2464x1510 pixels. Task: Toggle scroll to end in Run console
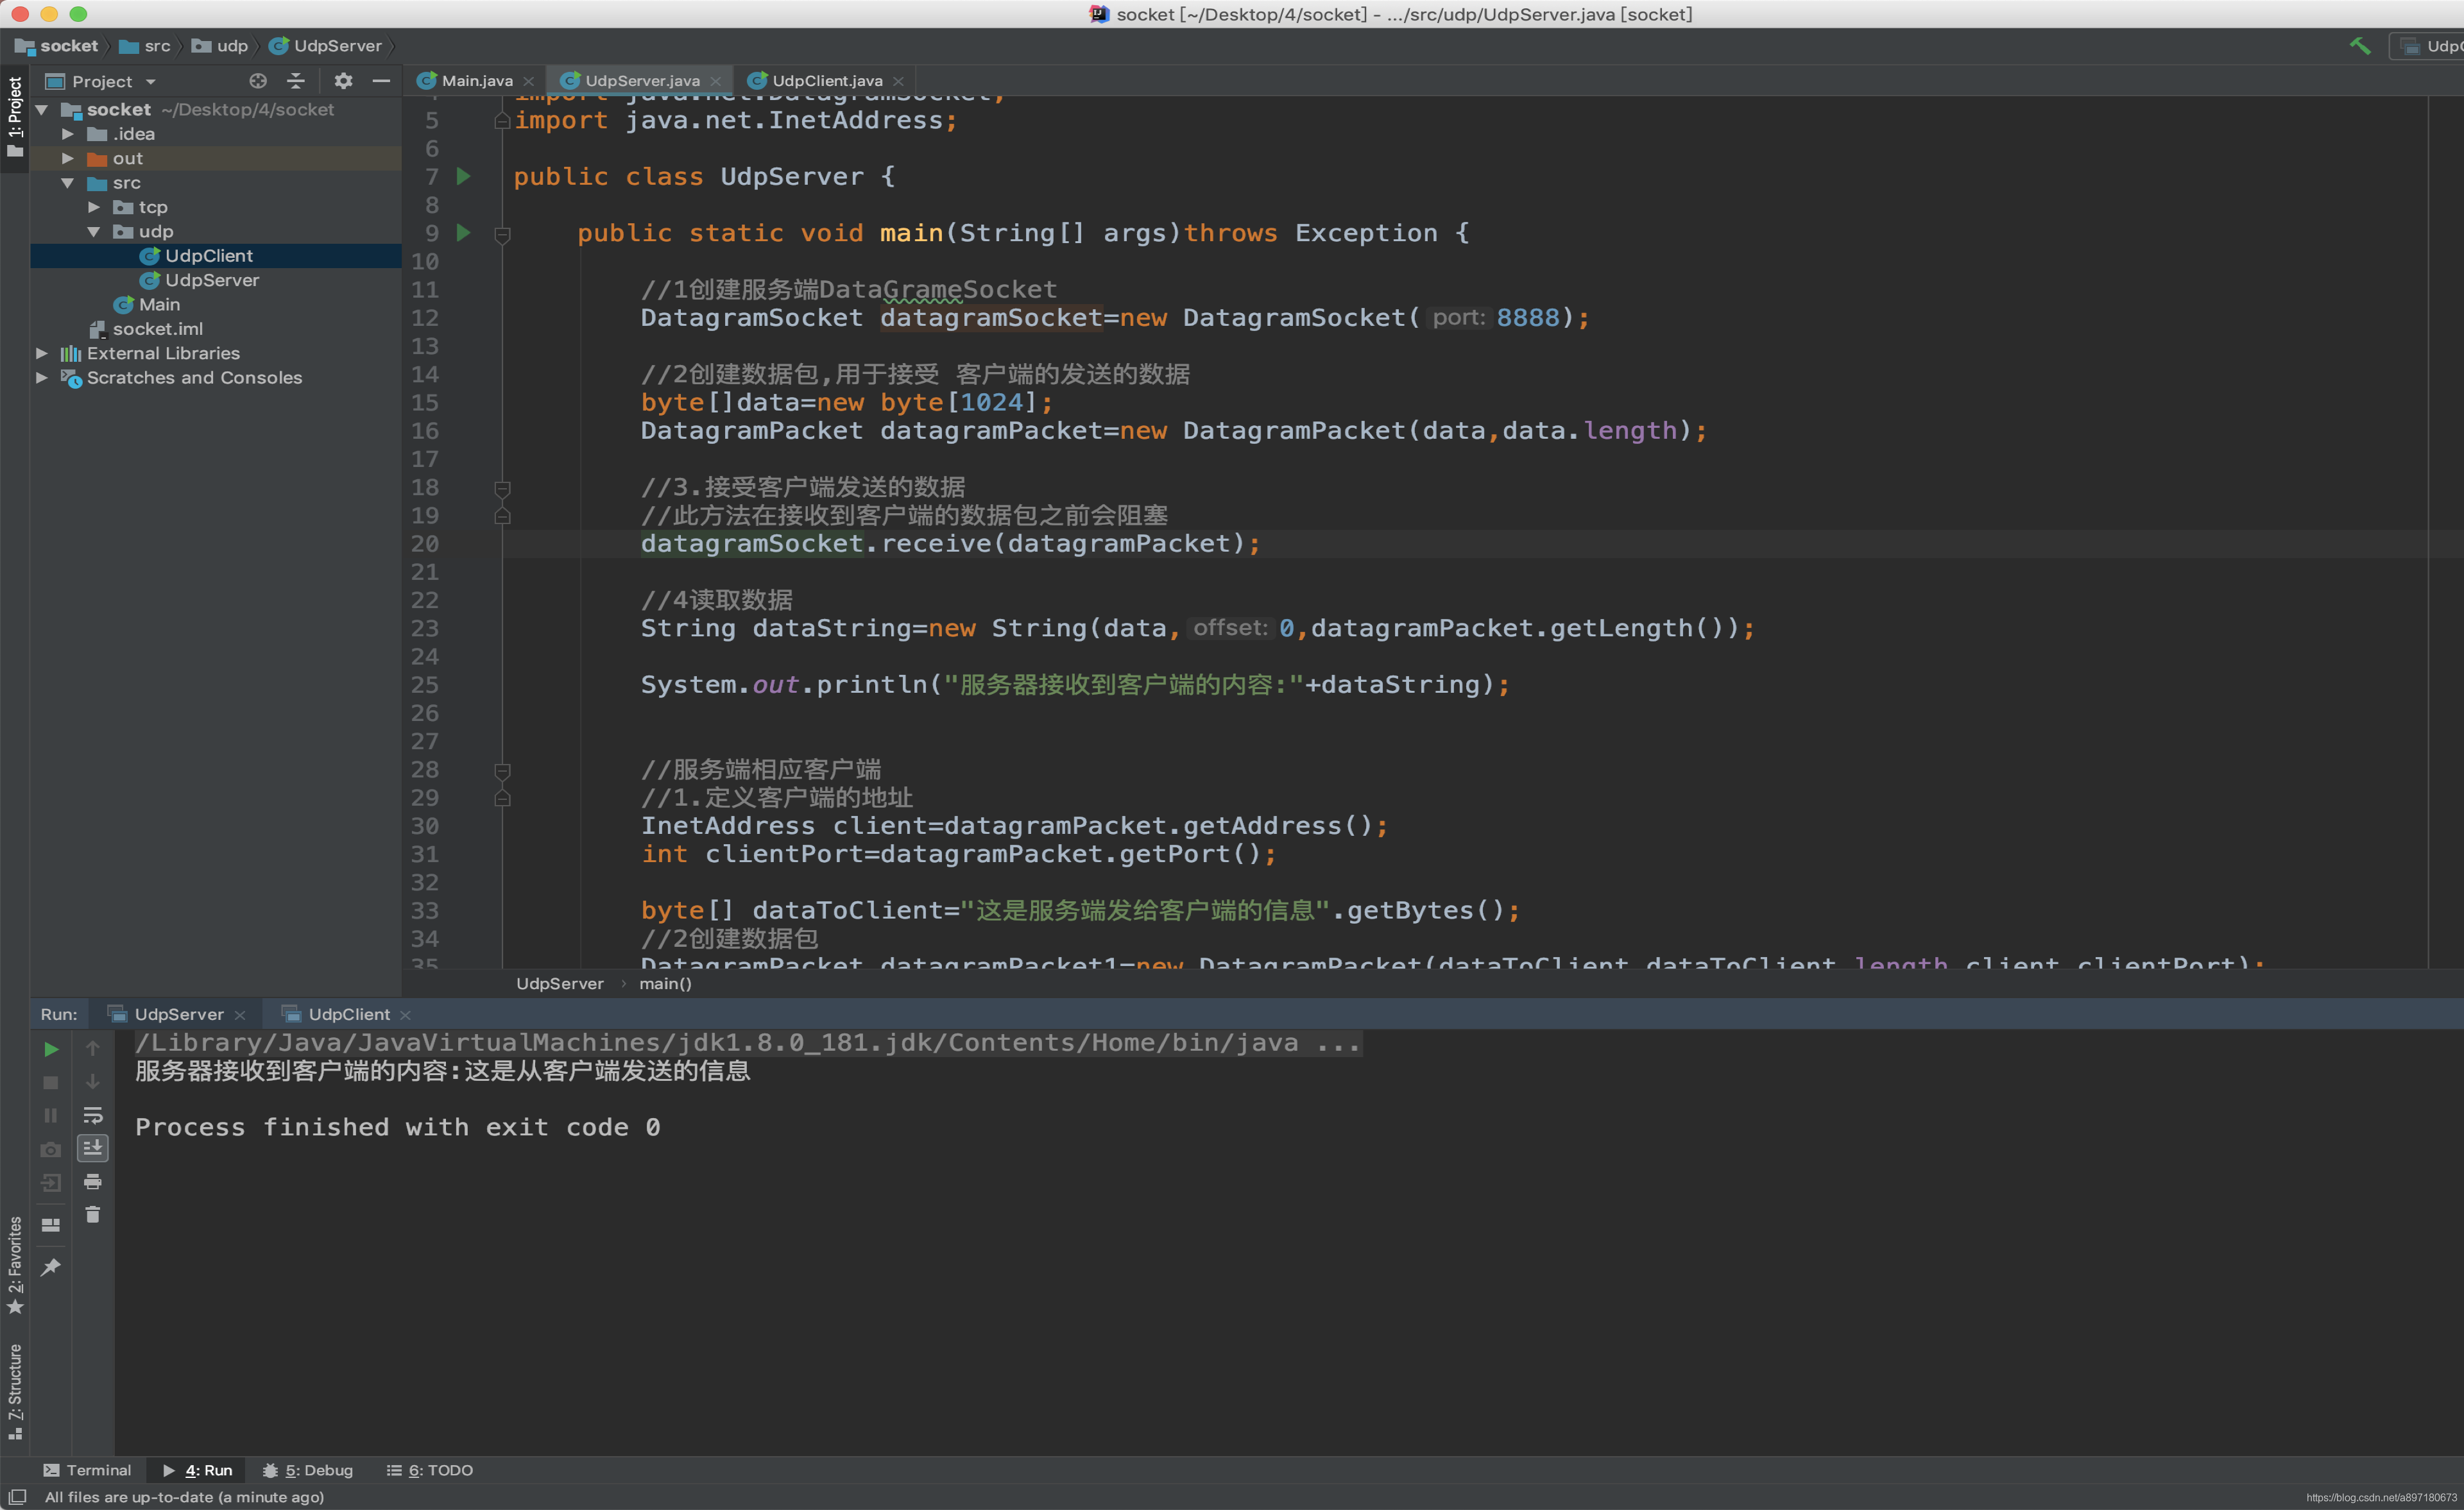tap(93, 1148)
